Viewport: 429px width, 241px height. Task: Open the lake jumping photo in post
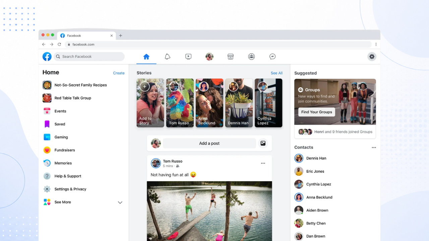pyautogui.click(x=209, y=211)
